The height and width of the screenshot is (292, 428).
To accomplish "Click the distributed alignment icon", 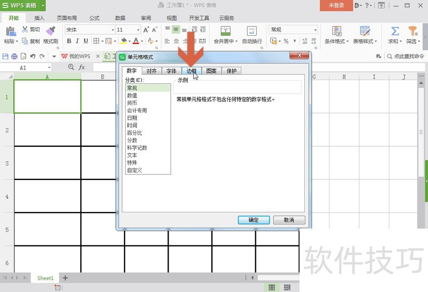I will 202,41.
